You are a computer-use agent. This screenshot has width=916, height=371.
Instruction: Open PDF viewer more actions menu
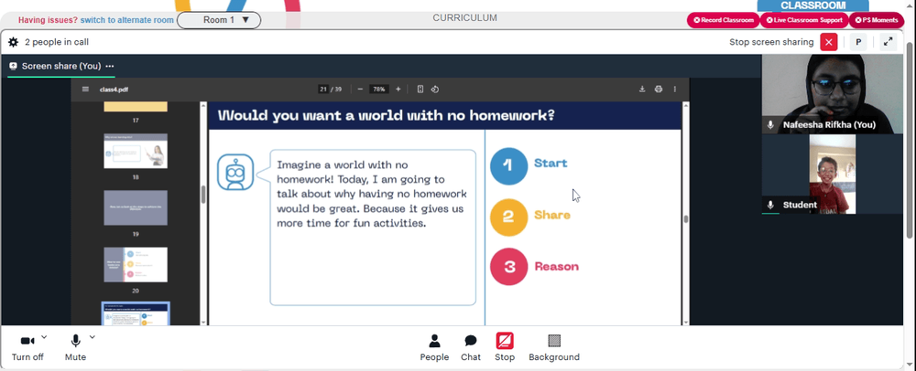[x=675, y=90]
